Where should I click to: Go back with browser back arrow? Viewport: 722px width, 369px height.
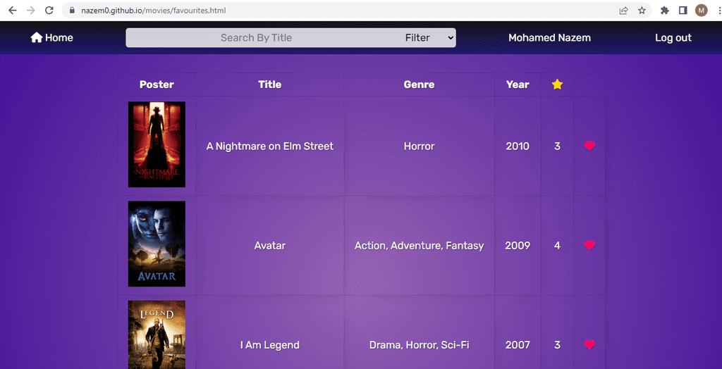(x=13, y=10)
